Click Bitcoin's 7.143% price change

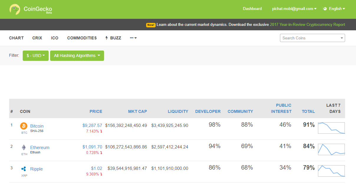point(94,131)
